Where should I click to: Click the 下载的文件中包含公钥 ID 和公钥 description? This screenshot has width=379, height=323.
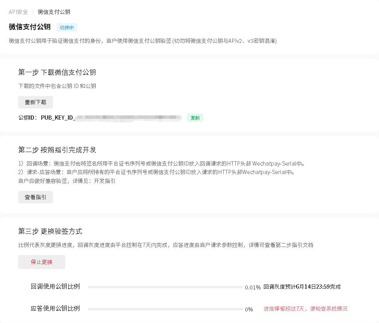[x=57, y=86]
